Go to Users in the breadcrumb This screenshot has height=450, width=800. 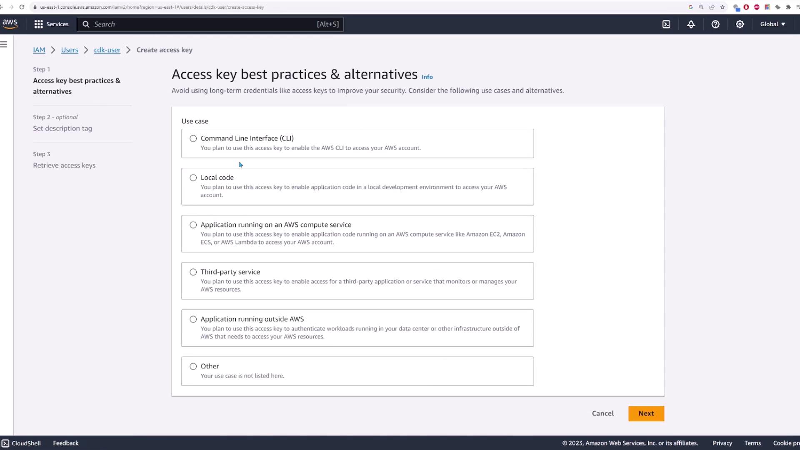pos(70,50)
